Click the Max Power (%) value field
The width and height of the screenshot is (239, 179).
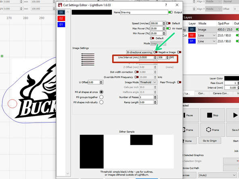[x=156, y=29]
